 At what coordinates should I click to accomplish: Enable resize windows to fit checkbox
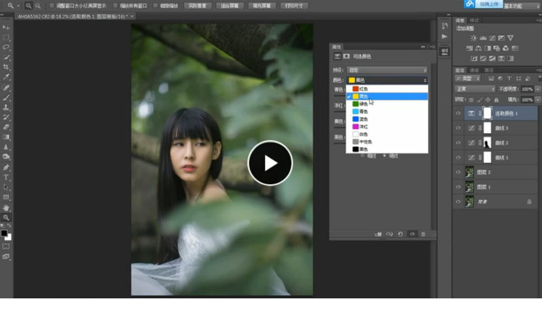(x=52, y=5)
